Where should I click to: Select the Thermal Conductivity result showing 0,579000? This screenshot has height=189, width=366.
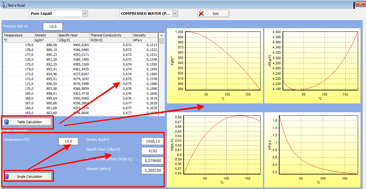153,160
